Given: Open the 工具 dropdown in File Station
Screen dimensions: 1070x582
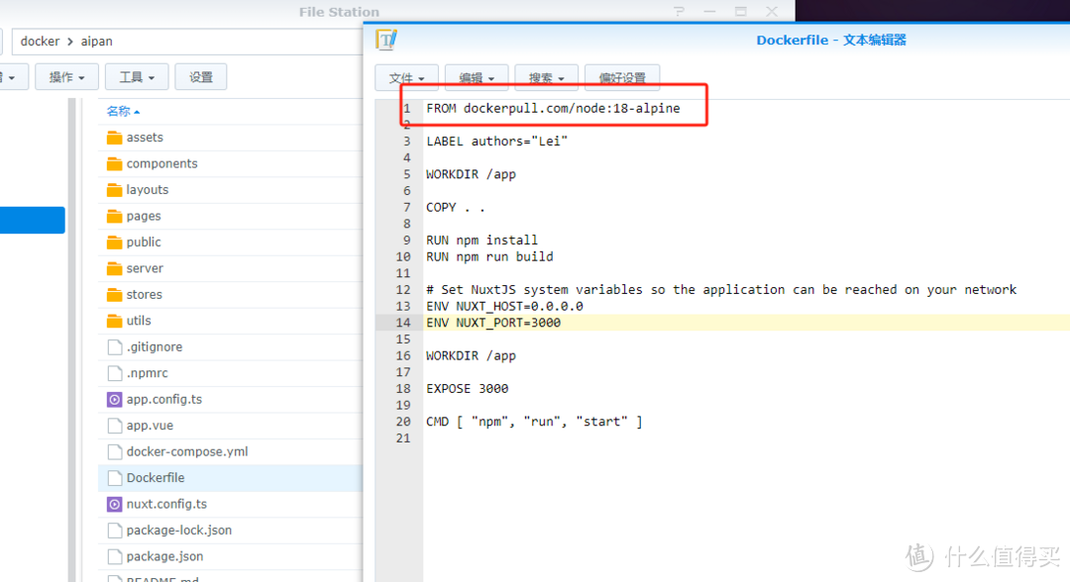Looking at the screenshot, I should 137,77.
